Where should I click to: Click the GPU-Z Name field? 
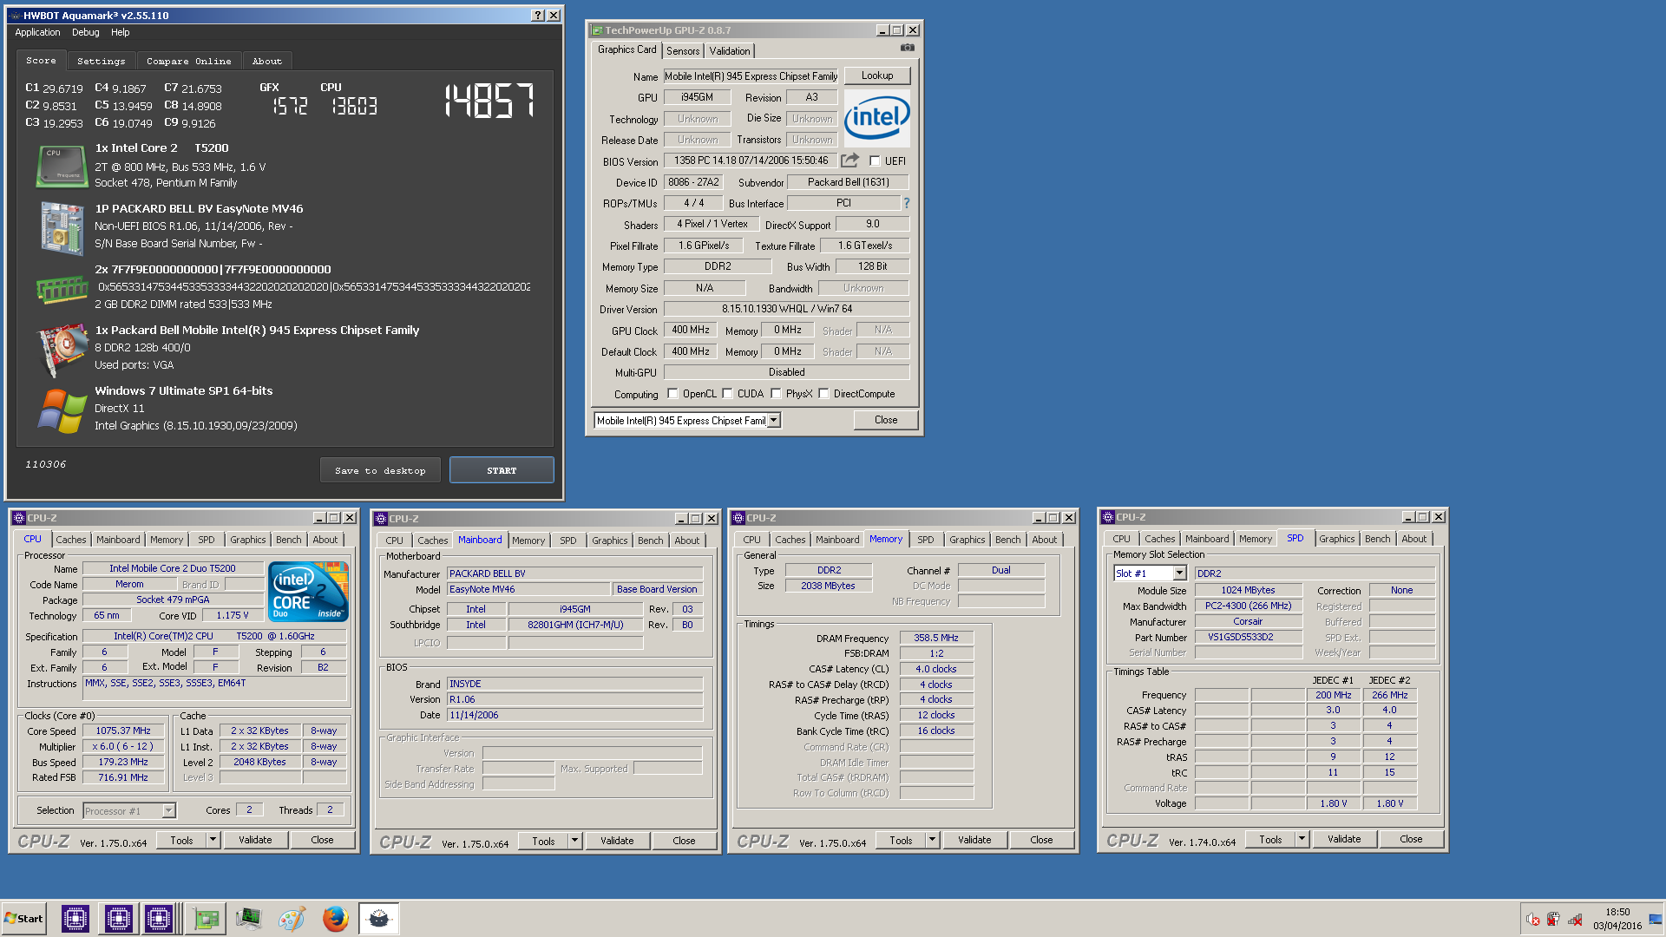tap(751, 76)
